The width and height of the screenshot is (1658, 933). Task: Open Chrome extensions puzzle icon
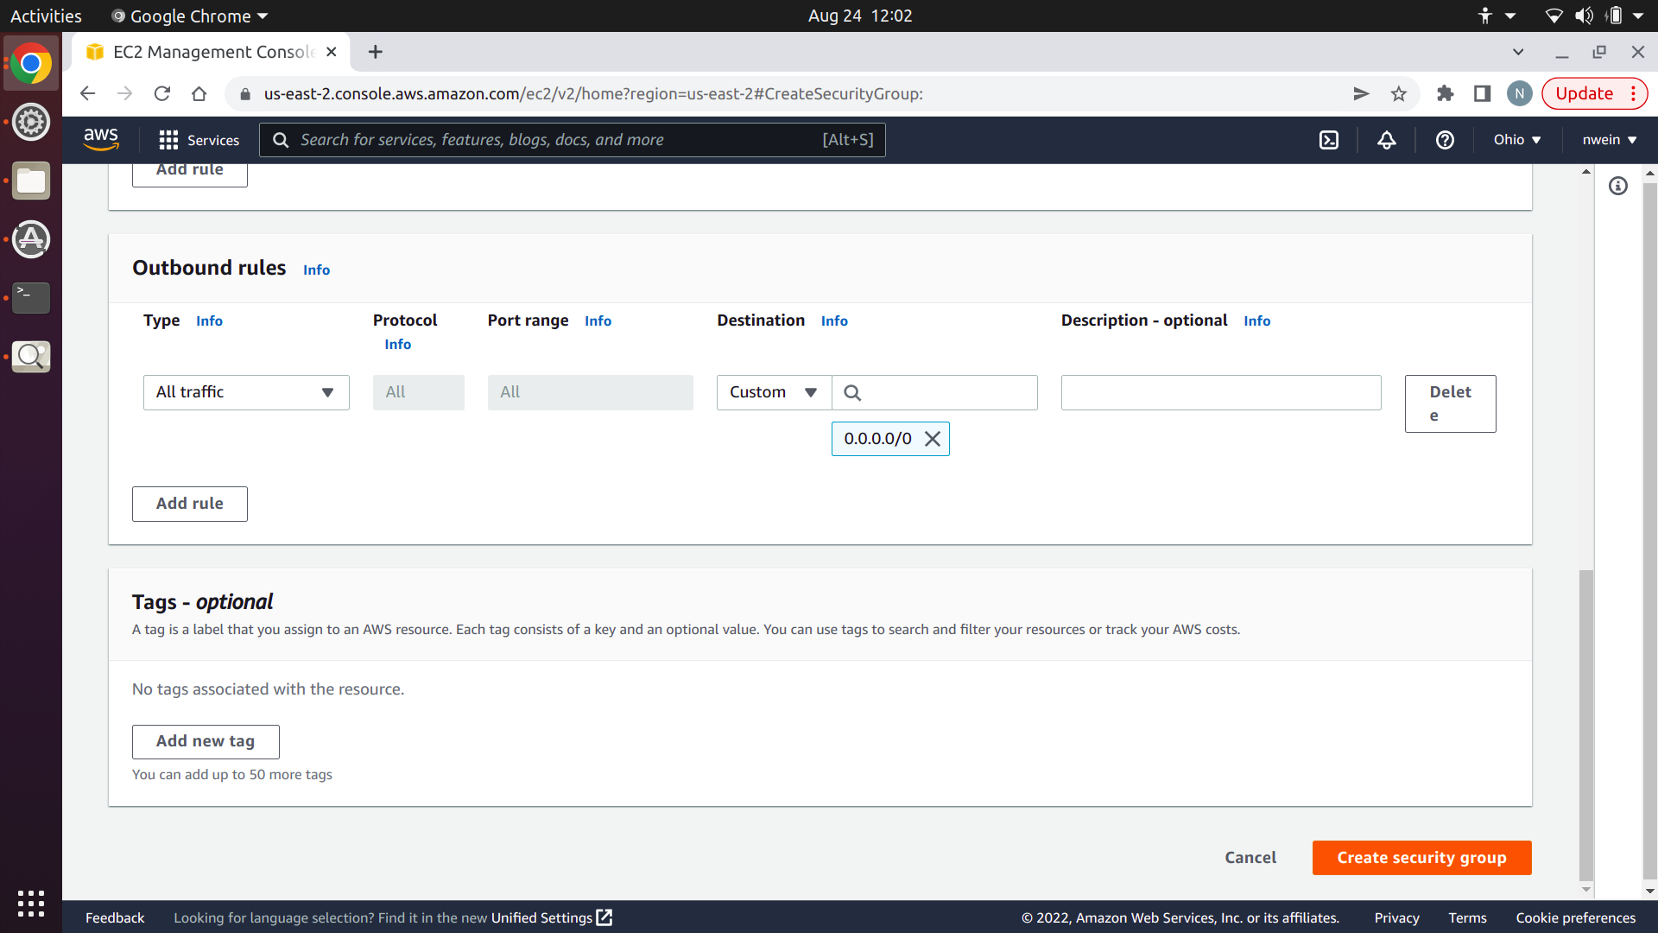pos(1445,94)
